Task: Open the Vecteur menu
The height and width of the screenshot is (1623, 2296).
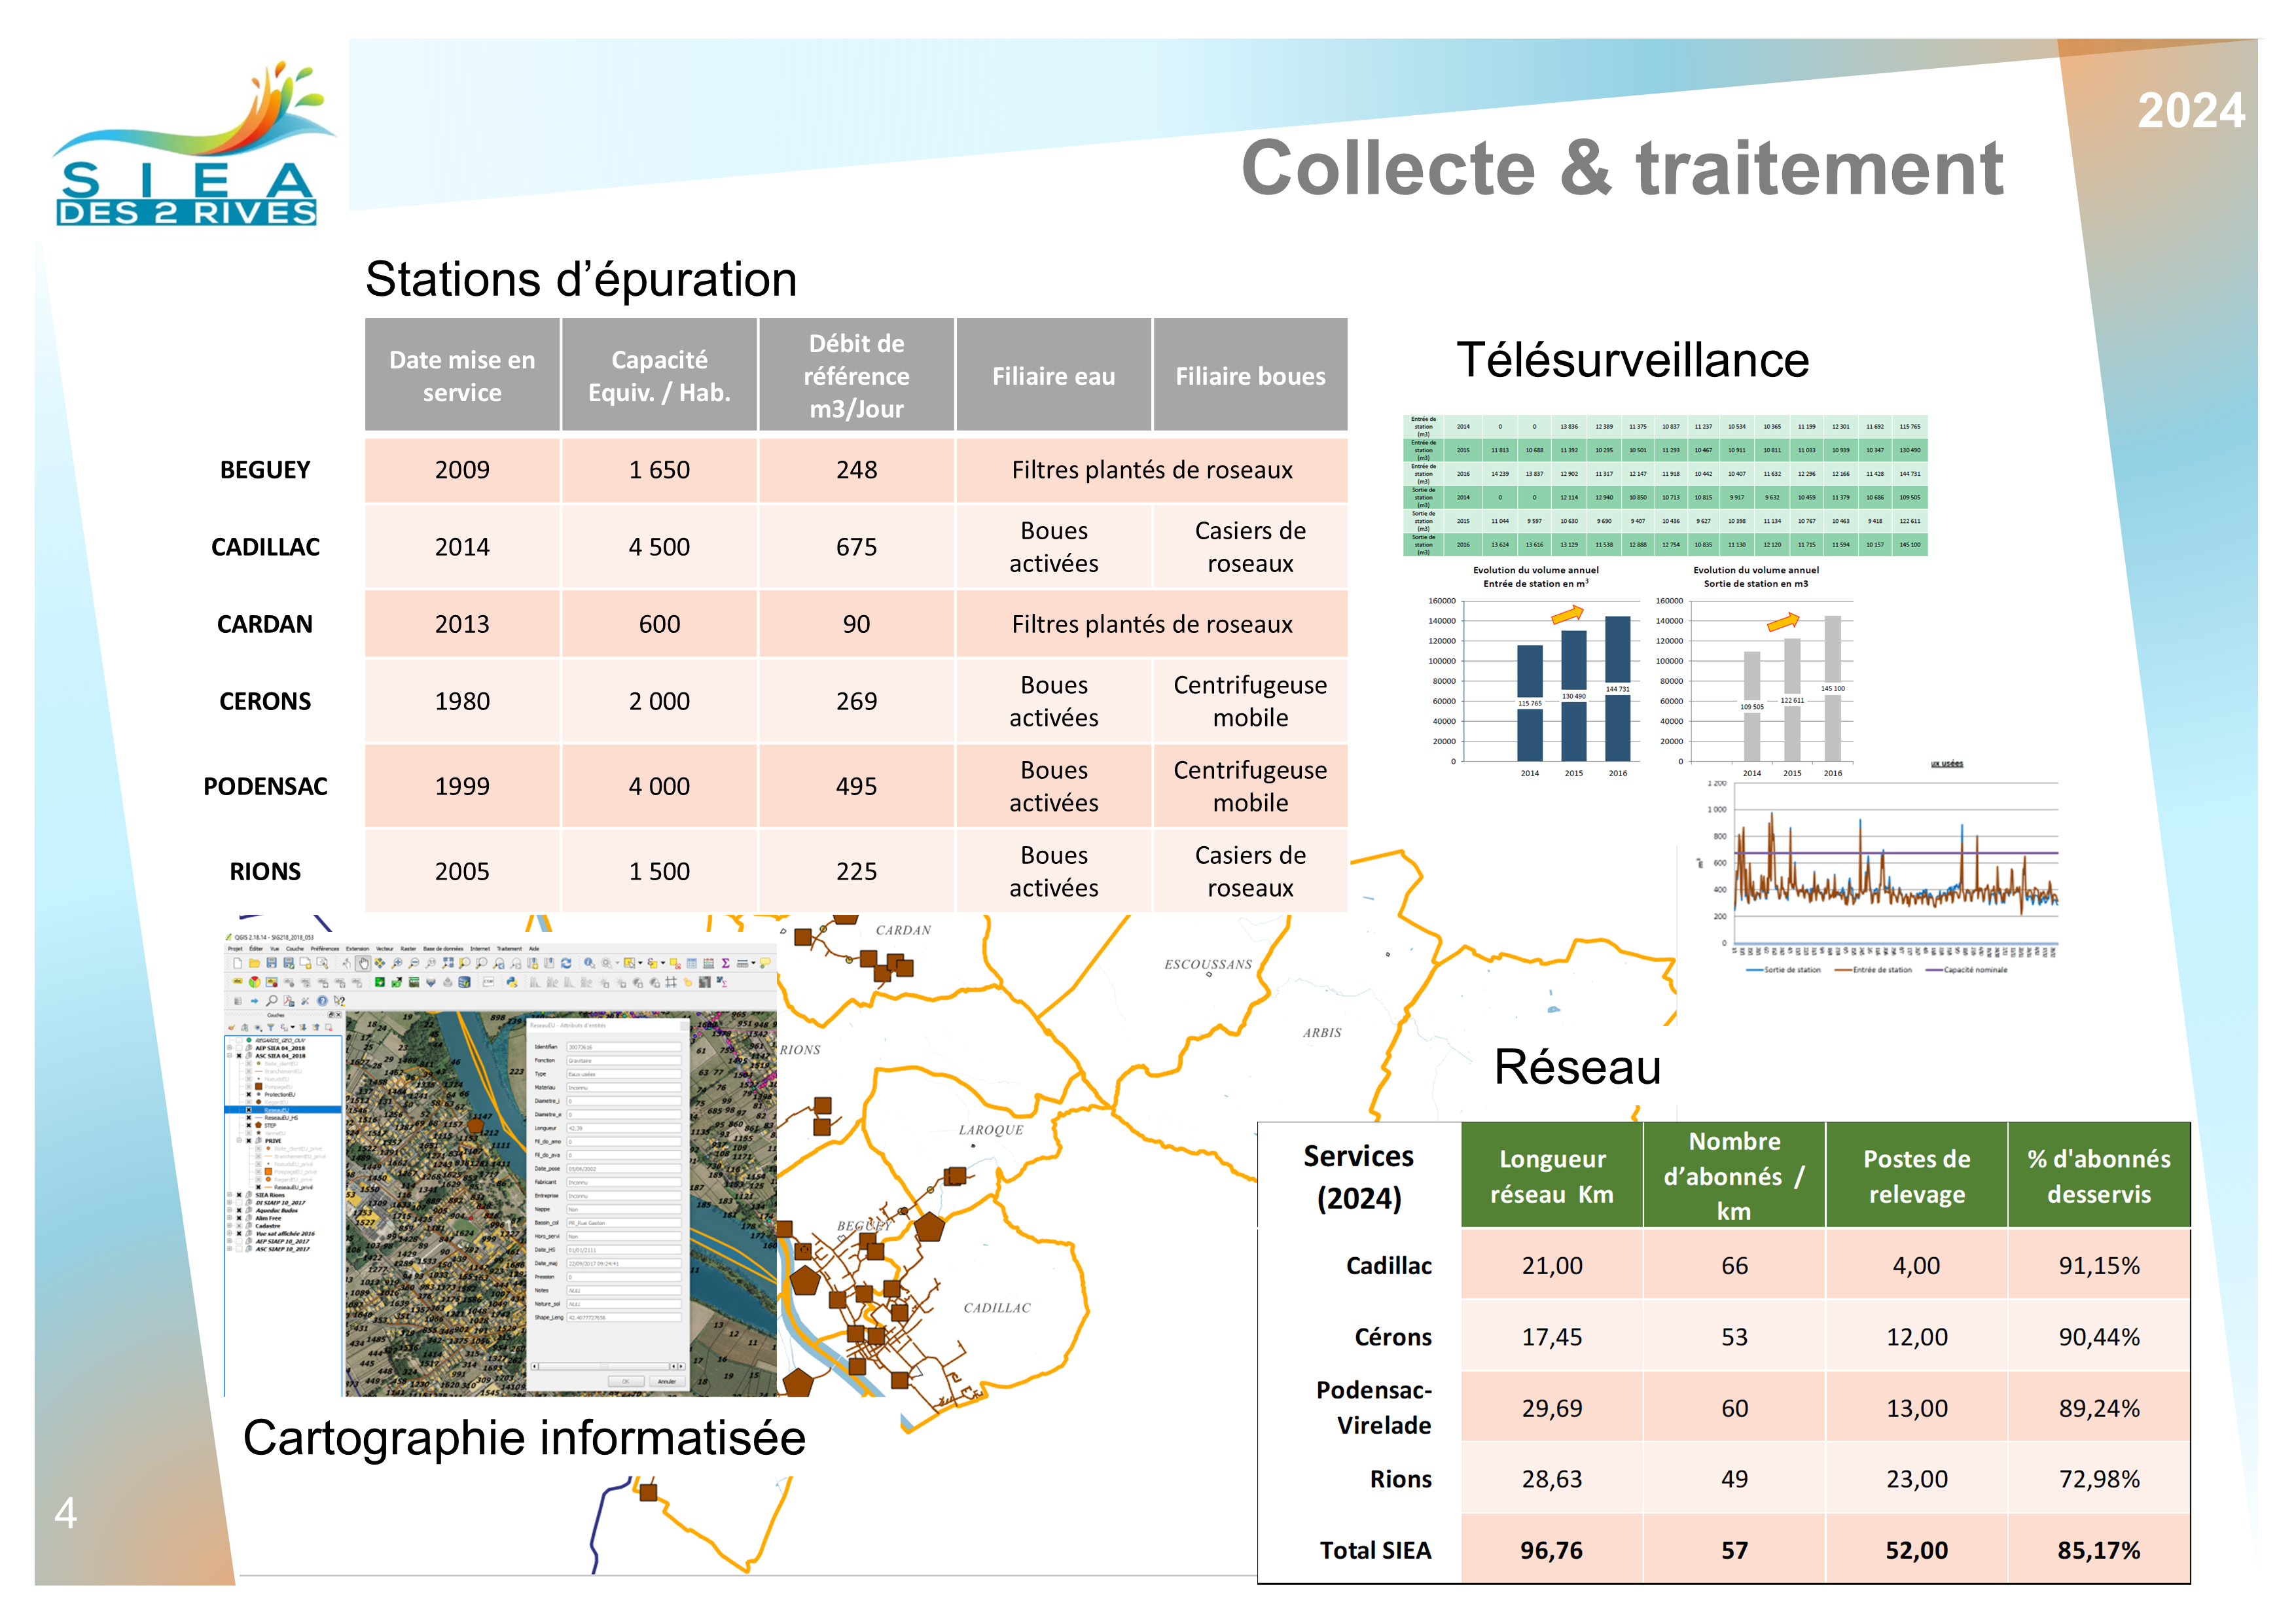Action: click(385, 948)
